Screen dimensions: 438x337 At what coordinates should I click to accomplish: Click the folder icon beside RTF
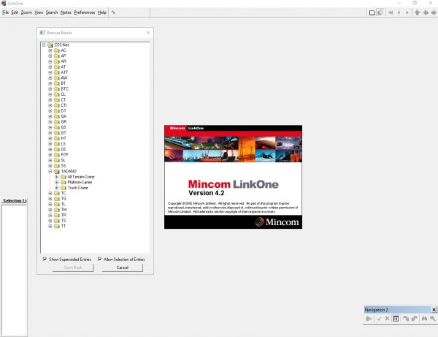click(x=57, y=155)
